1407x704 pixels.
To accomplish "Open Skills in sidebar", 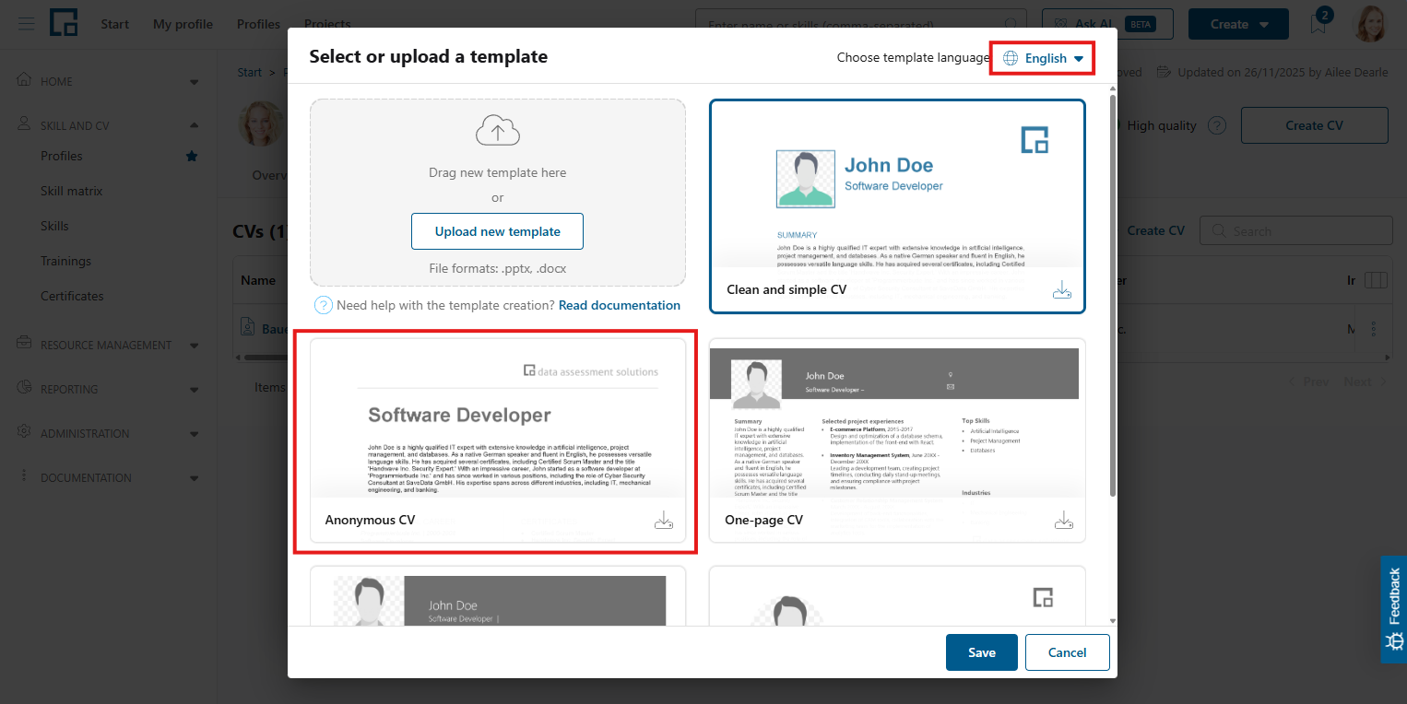I will pyautogui.click(x=54, y=226).
